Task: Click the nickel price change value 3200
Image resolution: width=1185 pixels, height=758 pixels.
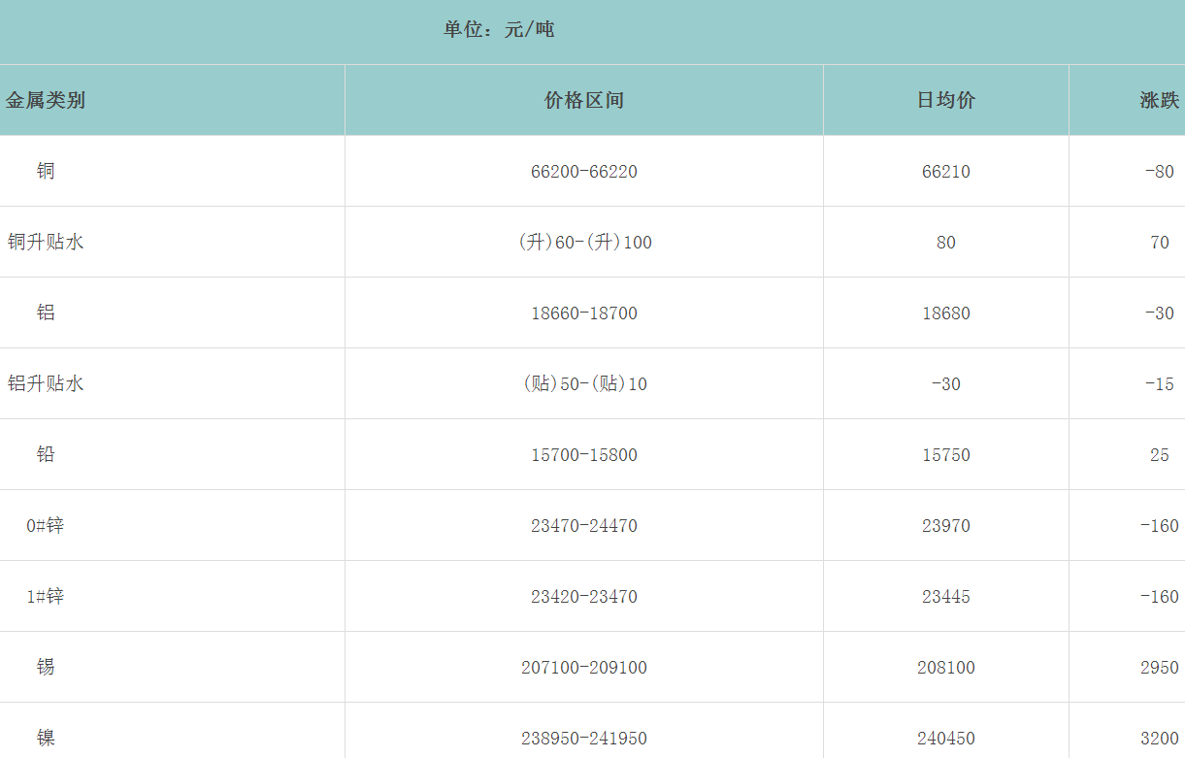Action: pos(1159,739)
